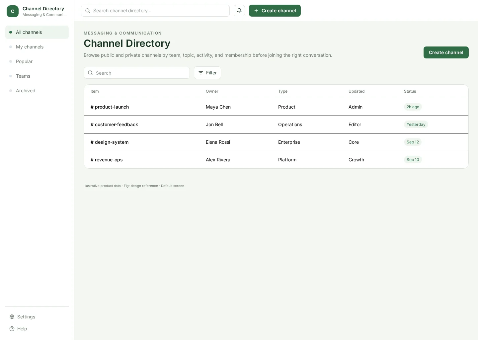The width and height of the screenshot is (478, 340).
Task: Click the Owner column header
Action: click(212, 91)
